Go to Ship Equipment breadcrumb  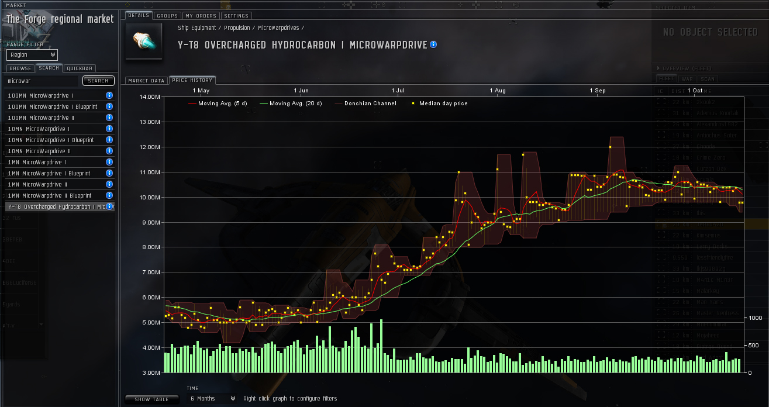click(x=197, y=27)
